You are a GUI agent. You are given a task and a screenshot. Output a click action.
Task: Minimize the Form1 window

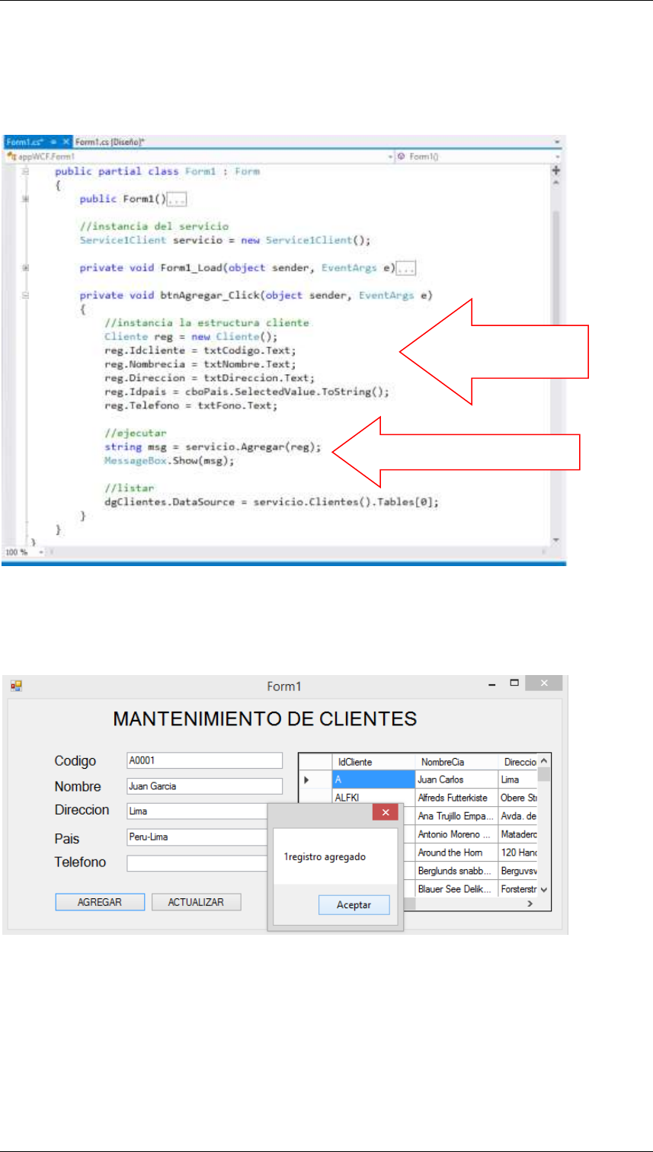coord(492,684)
